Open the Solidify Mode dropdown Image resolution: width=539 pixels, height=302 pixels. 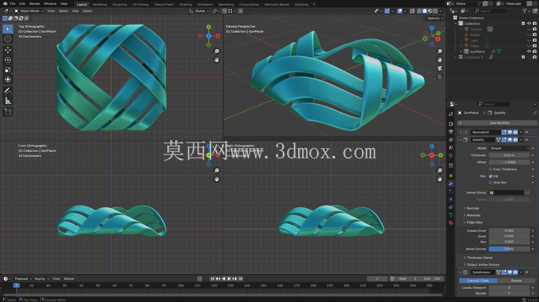(x=509, y=148)
